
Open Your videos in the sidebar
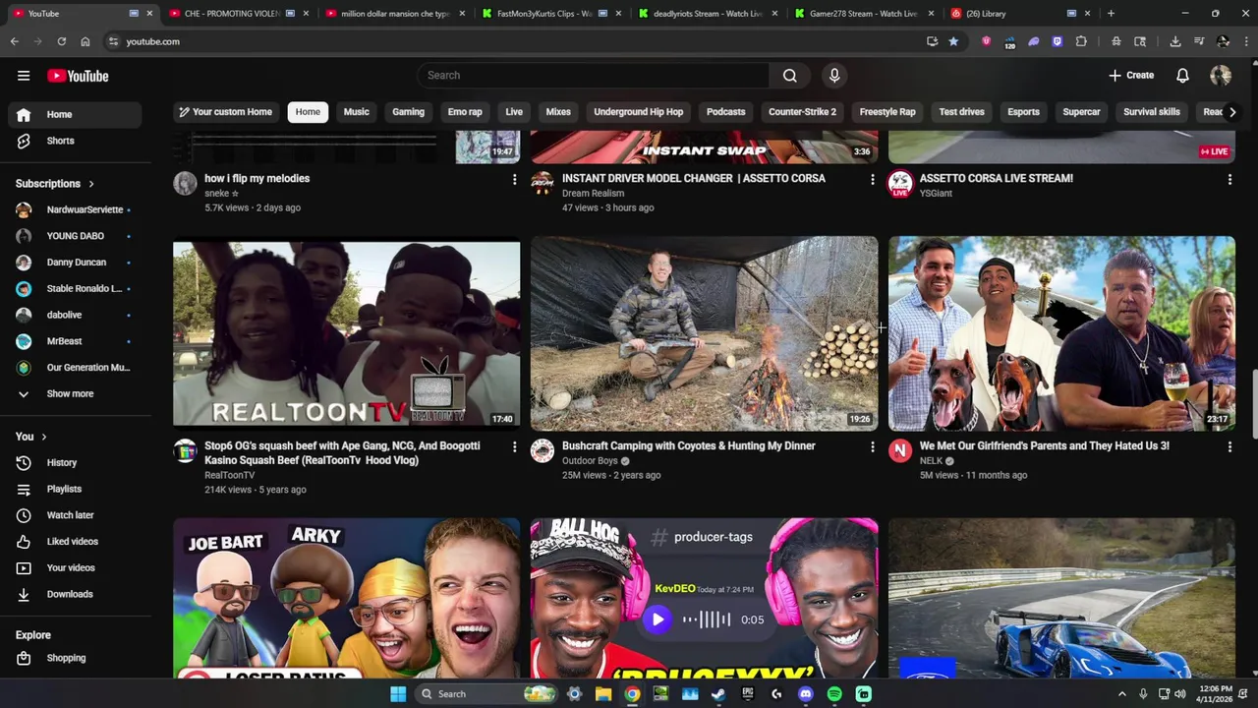[75, 568]
